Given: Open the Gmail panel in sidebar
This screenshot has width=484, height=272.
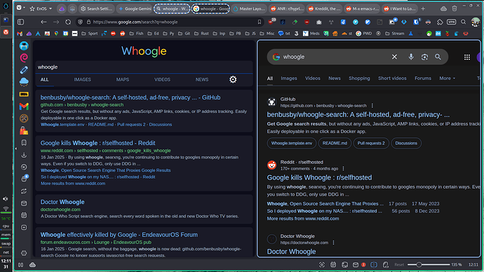Looking at the screenshot, I should [24, 107].
